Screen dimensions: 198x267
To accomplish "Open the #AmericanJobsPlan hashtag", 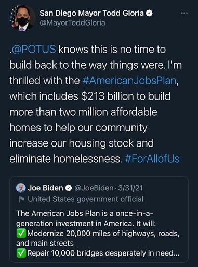I will coord(129,81).
